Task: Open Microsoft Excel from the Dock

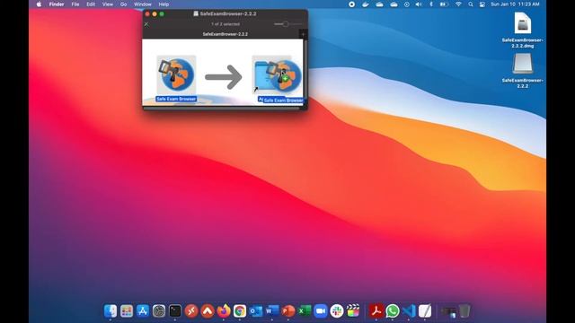Action: click(x=304, y=311)
